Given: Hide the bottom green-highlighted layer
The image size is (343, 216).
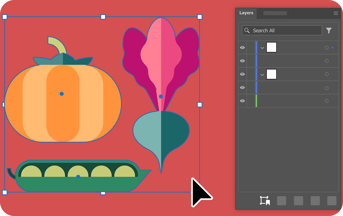Looking at the screenshot, I should [242, 101].
